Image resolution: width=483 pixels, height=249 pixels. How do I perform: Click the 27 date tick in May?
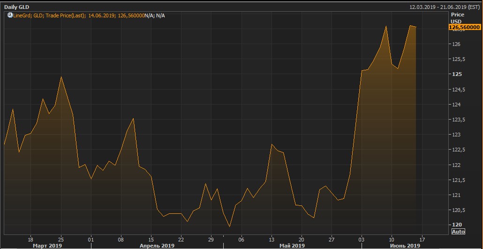[332, 239]
